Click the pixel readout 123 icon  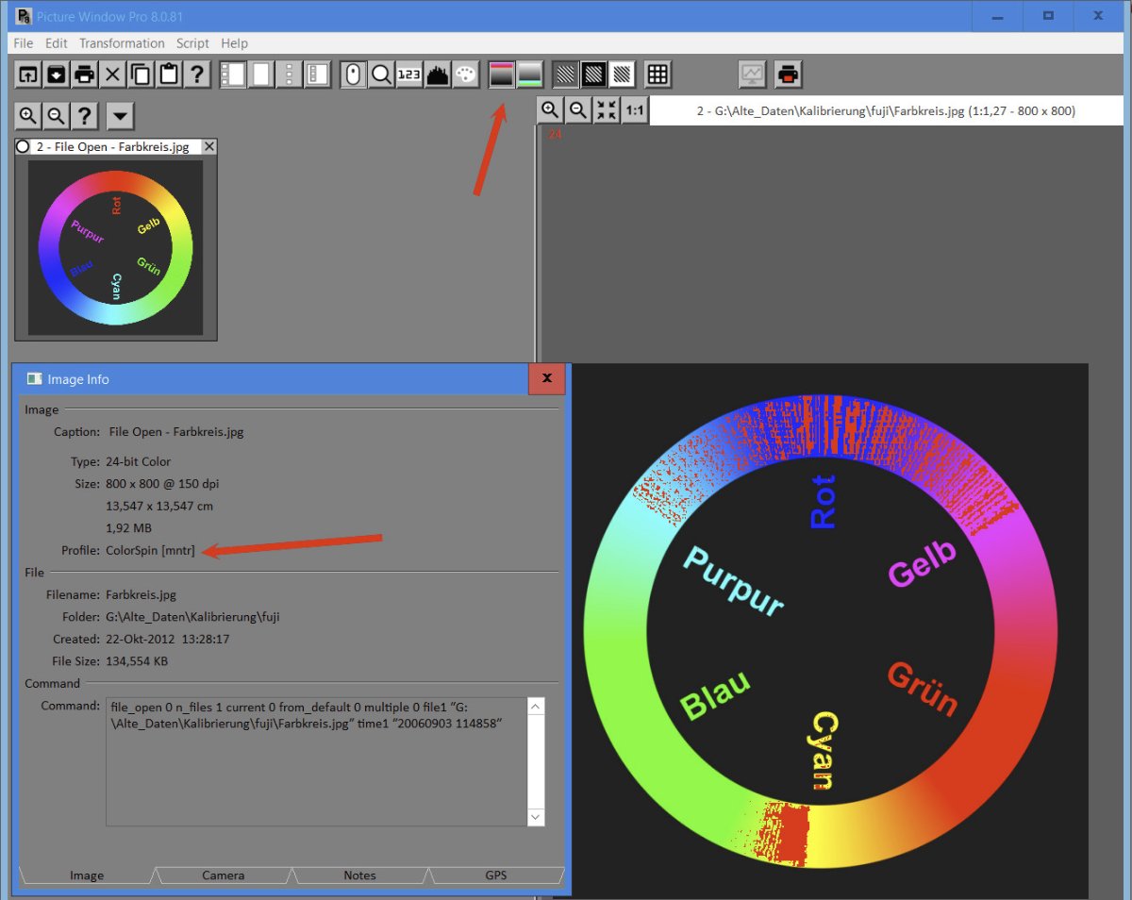[x=409, y=75]
